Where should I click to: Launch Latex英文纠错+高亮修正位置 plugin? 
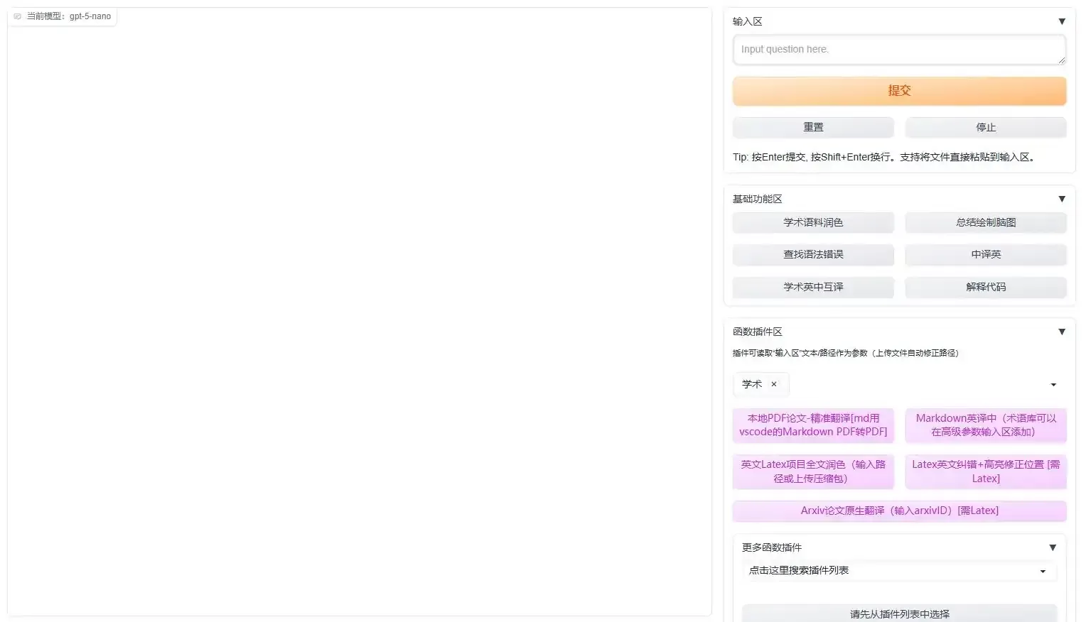tap(986, 471)
